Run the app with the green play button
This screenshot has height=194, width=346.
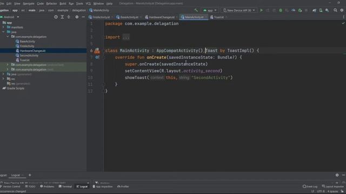point(262,10)
